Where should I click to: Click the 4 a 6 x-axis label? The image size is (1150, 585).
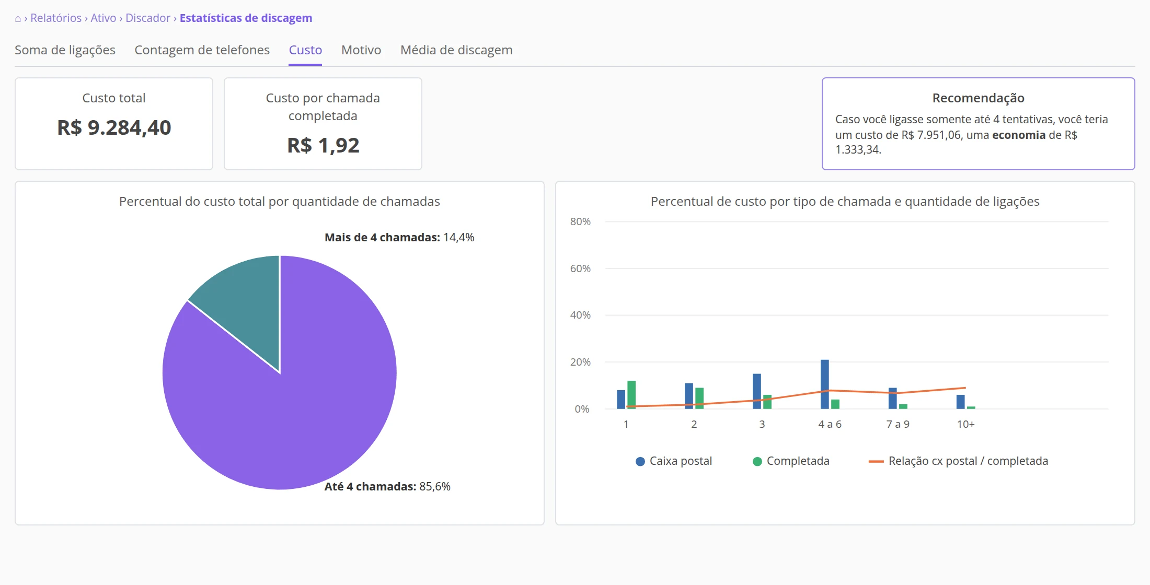click(x=830, y=424)
